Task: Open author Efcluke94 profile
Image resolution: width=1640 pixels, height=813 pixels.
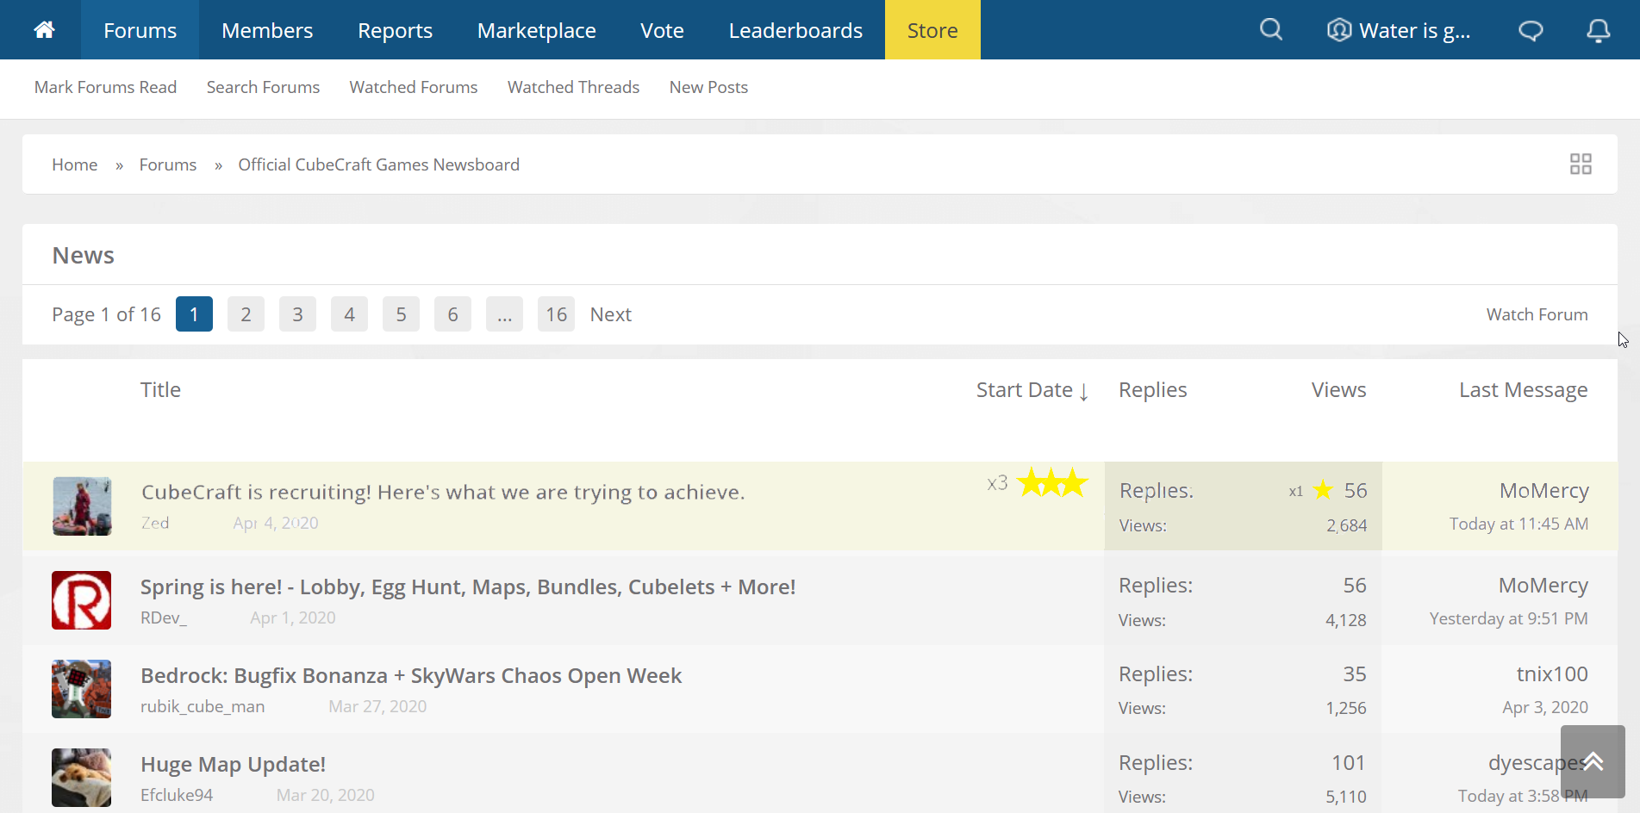Action: (x=177, y=795)
